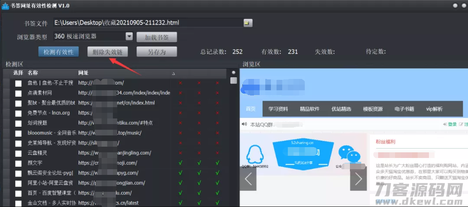Click the 网址 column header
This screenshot has width=468, height=207.
tap(83, 73)
